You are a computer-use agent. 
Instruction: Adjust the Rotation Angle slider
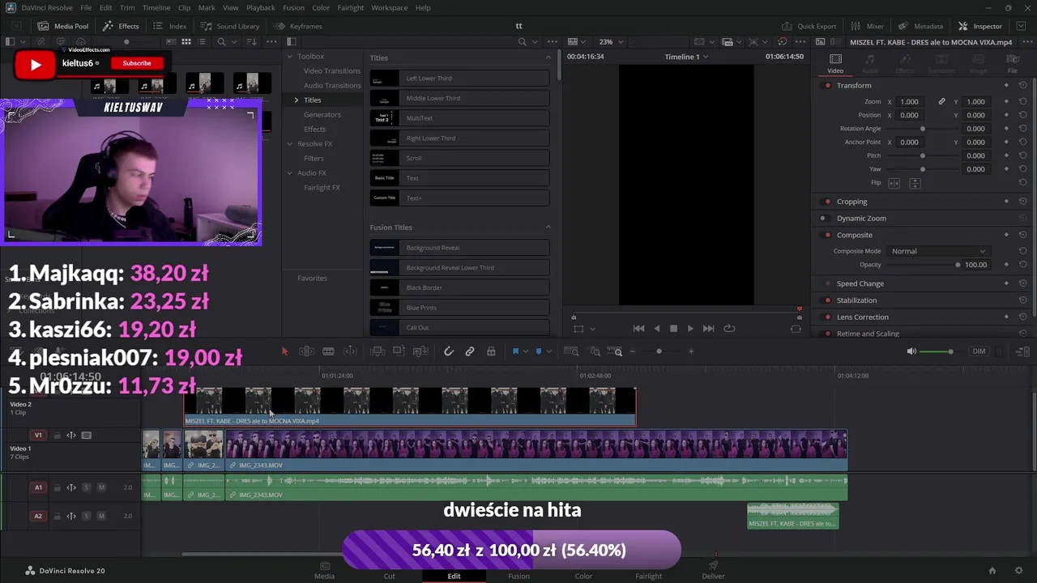coord(922,129)
